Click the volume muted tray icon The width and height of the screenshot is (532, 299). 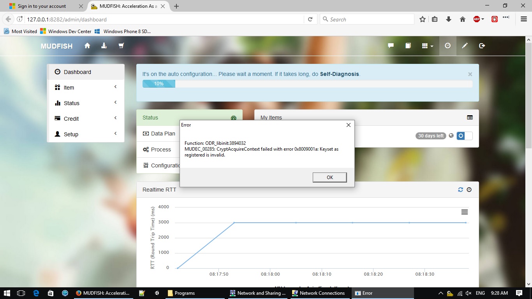click(469, 293)
